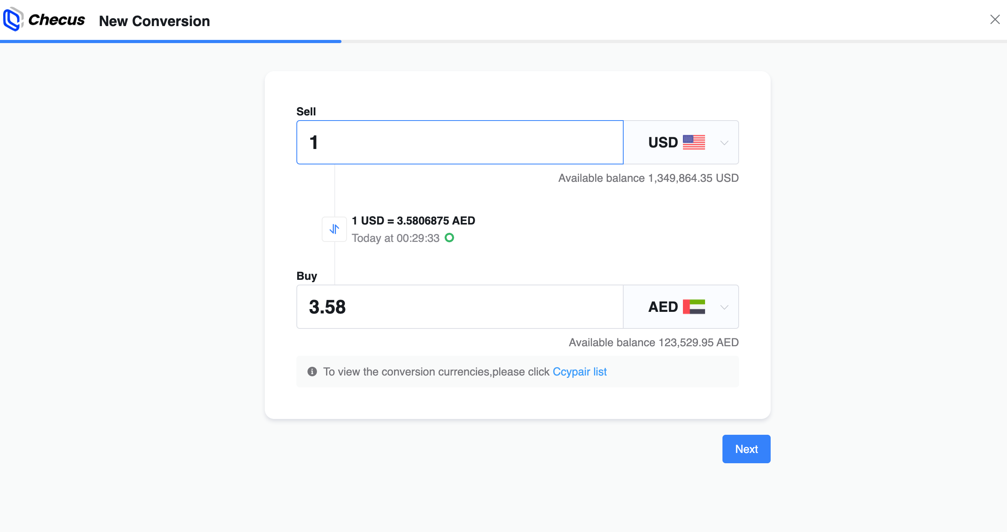Click the 1 USD = 3.5806875 AED rate

click(x=413, y=221)
